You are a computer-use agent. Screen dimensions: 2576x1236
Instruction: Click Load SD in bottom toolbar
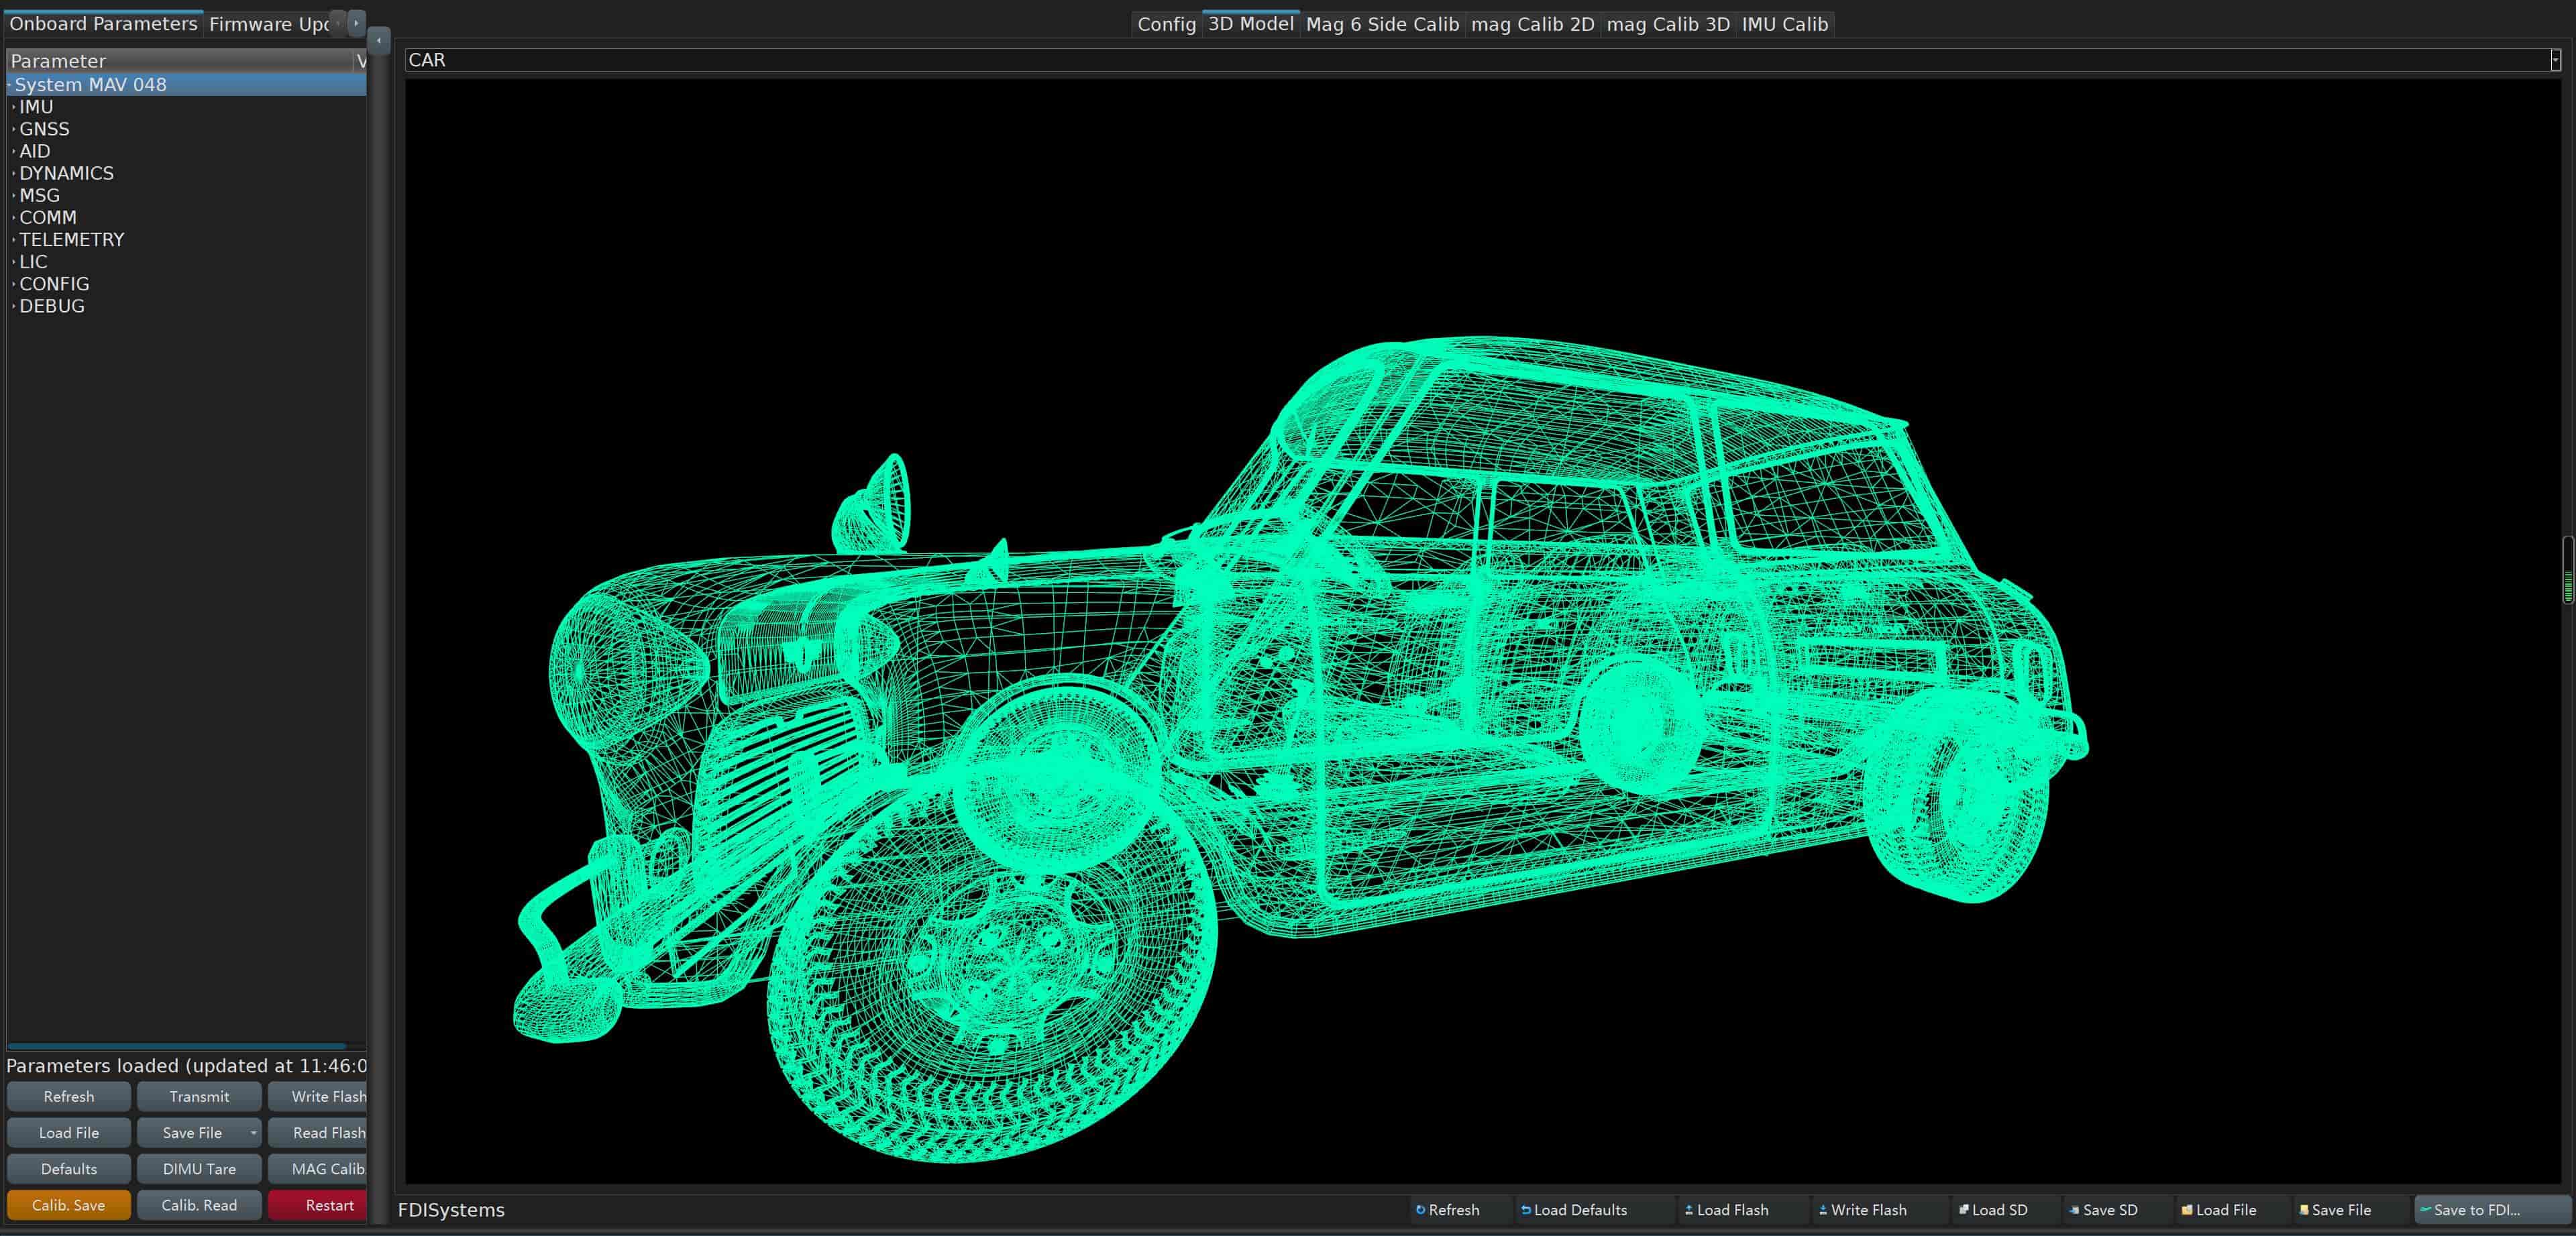point(1993,1210)
